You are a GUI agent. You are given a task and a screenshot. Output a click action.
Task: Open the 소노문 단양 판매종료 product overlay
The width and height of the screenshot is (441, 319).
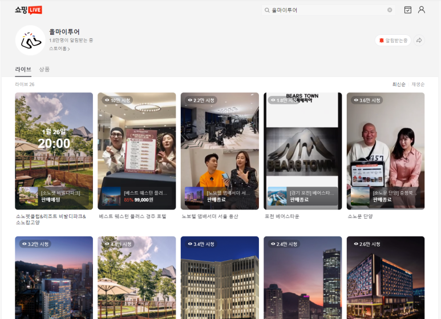(386, 196)
